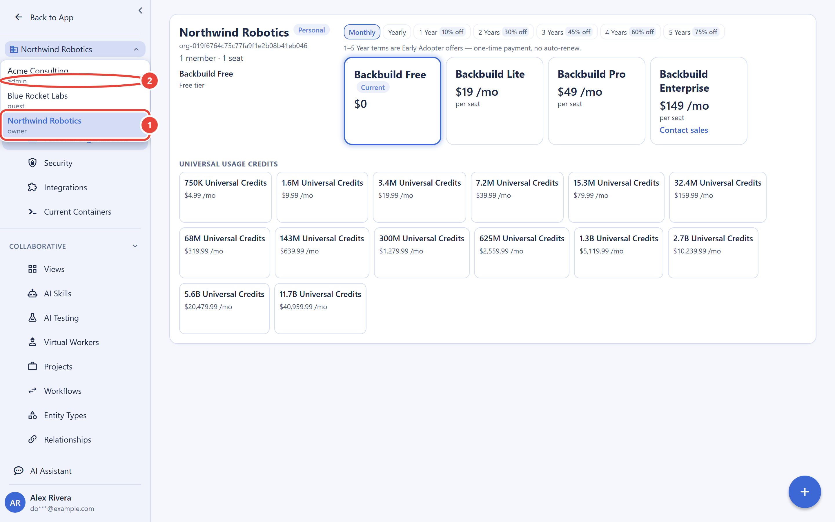Image resolution: width=835 pixels, height=522 pixels.
Task: Pick 32.4M Universal Credits package
Action: [718, 197]
